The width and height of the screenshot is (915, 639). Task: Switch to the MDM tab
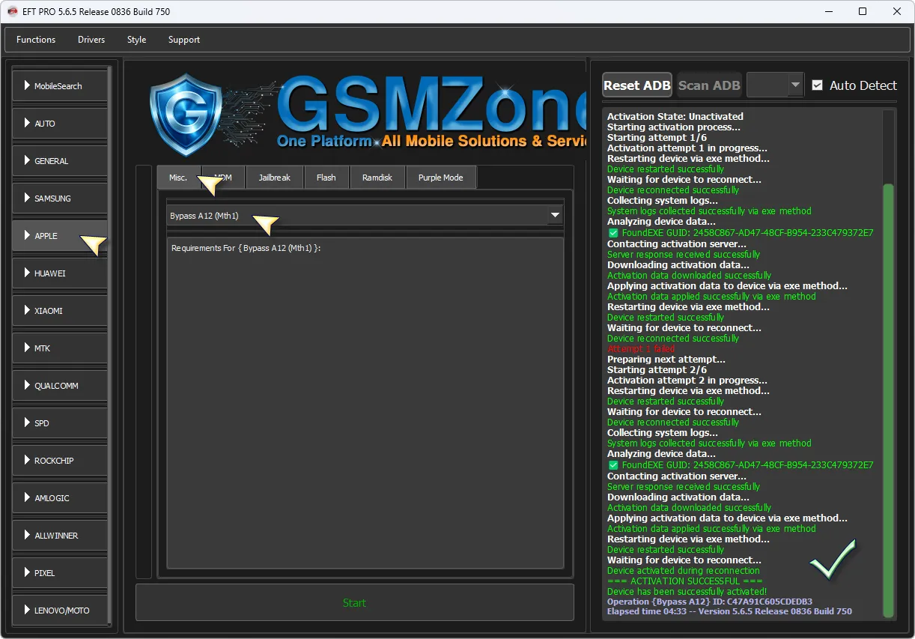click(x=223, y=178)
